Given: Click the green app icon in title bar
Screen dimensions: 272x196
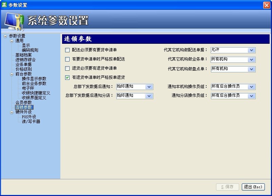Looking at the screenshot, I should click(x=4, y=5).
